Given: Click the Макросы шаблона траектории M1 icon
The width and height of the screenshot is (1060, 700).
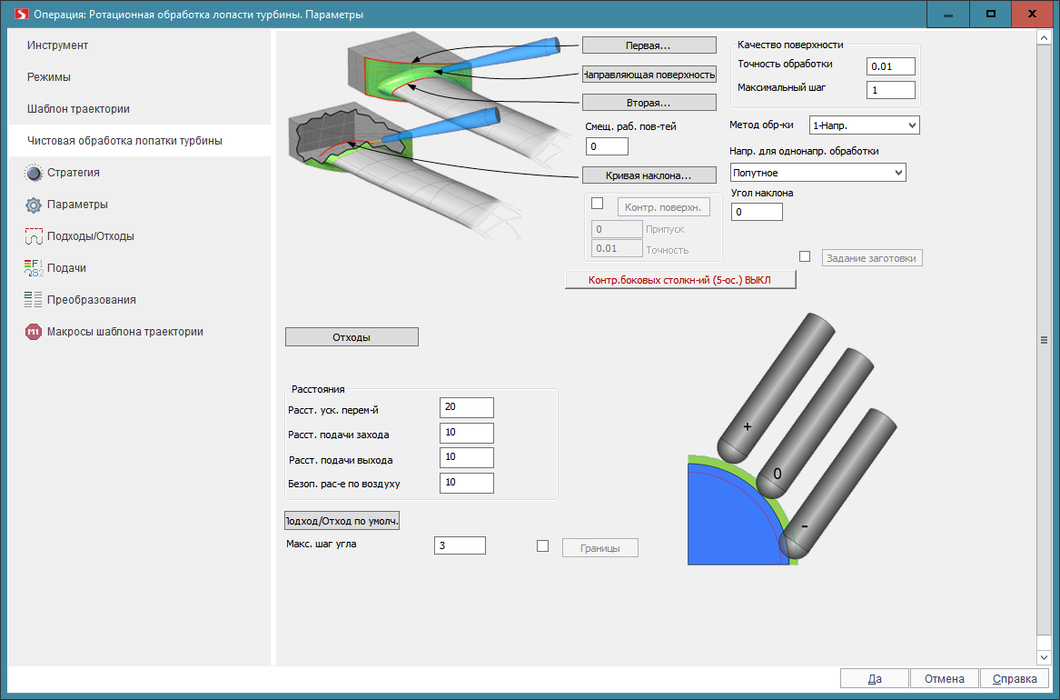Looking at the screenshot, I should click(33, 332).
